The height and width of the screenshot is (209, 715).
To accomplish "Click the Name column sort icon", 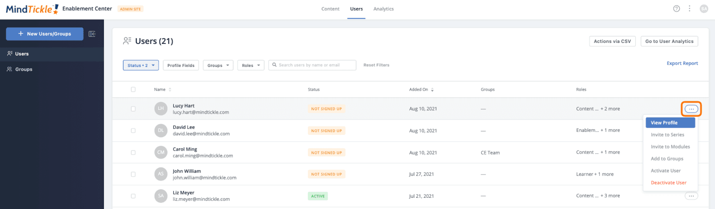I will coord(170,90).
